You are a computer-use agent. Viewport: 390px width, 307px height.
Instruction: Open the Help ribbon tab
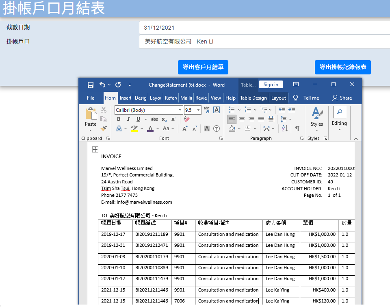(230, 98)
